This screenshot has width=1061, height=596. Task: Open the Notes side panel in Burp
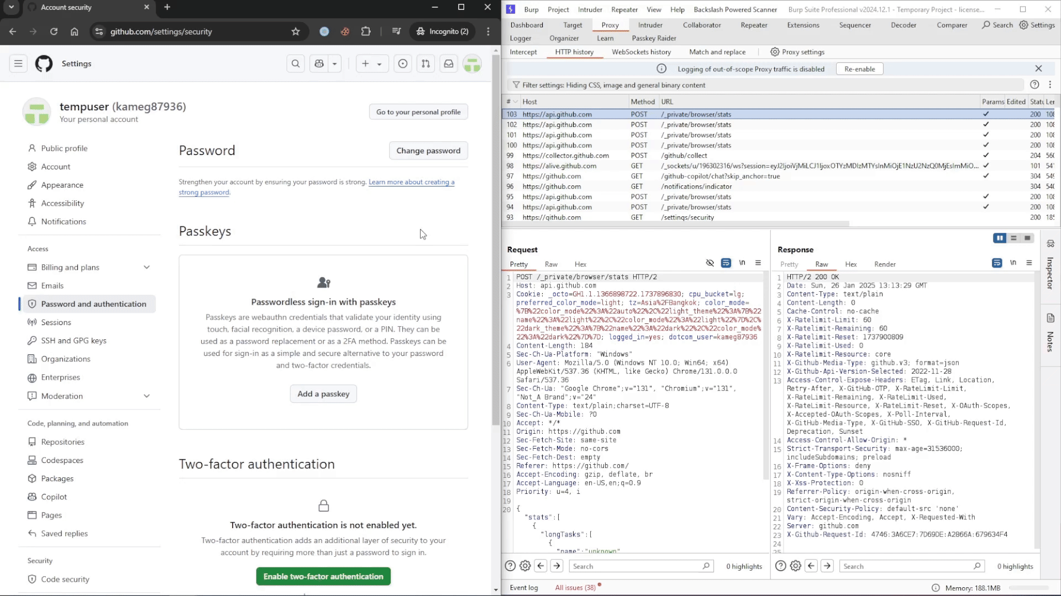click(x=1051, y=333)
